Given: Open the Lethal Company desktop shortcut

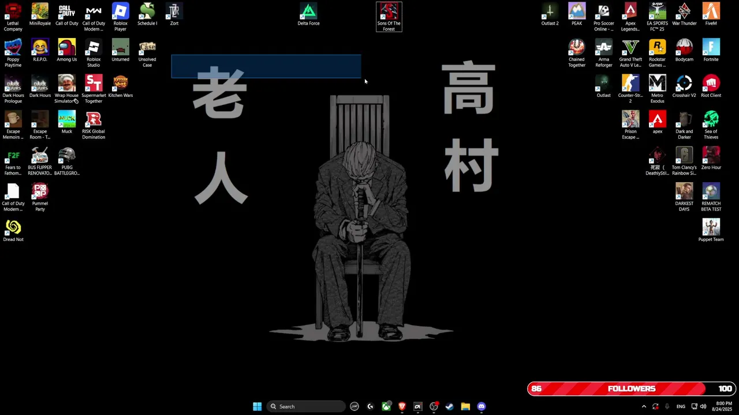Looking at the screenshot, I should 13,17.
